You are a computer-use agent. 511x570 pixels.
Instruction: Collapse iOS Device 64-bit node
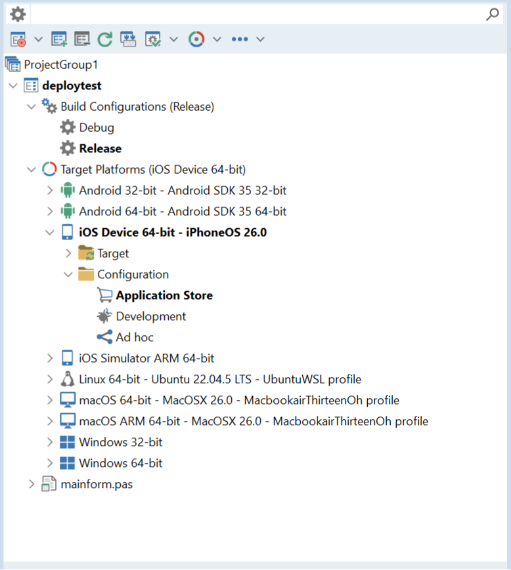(x=50, y=233)
